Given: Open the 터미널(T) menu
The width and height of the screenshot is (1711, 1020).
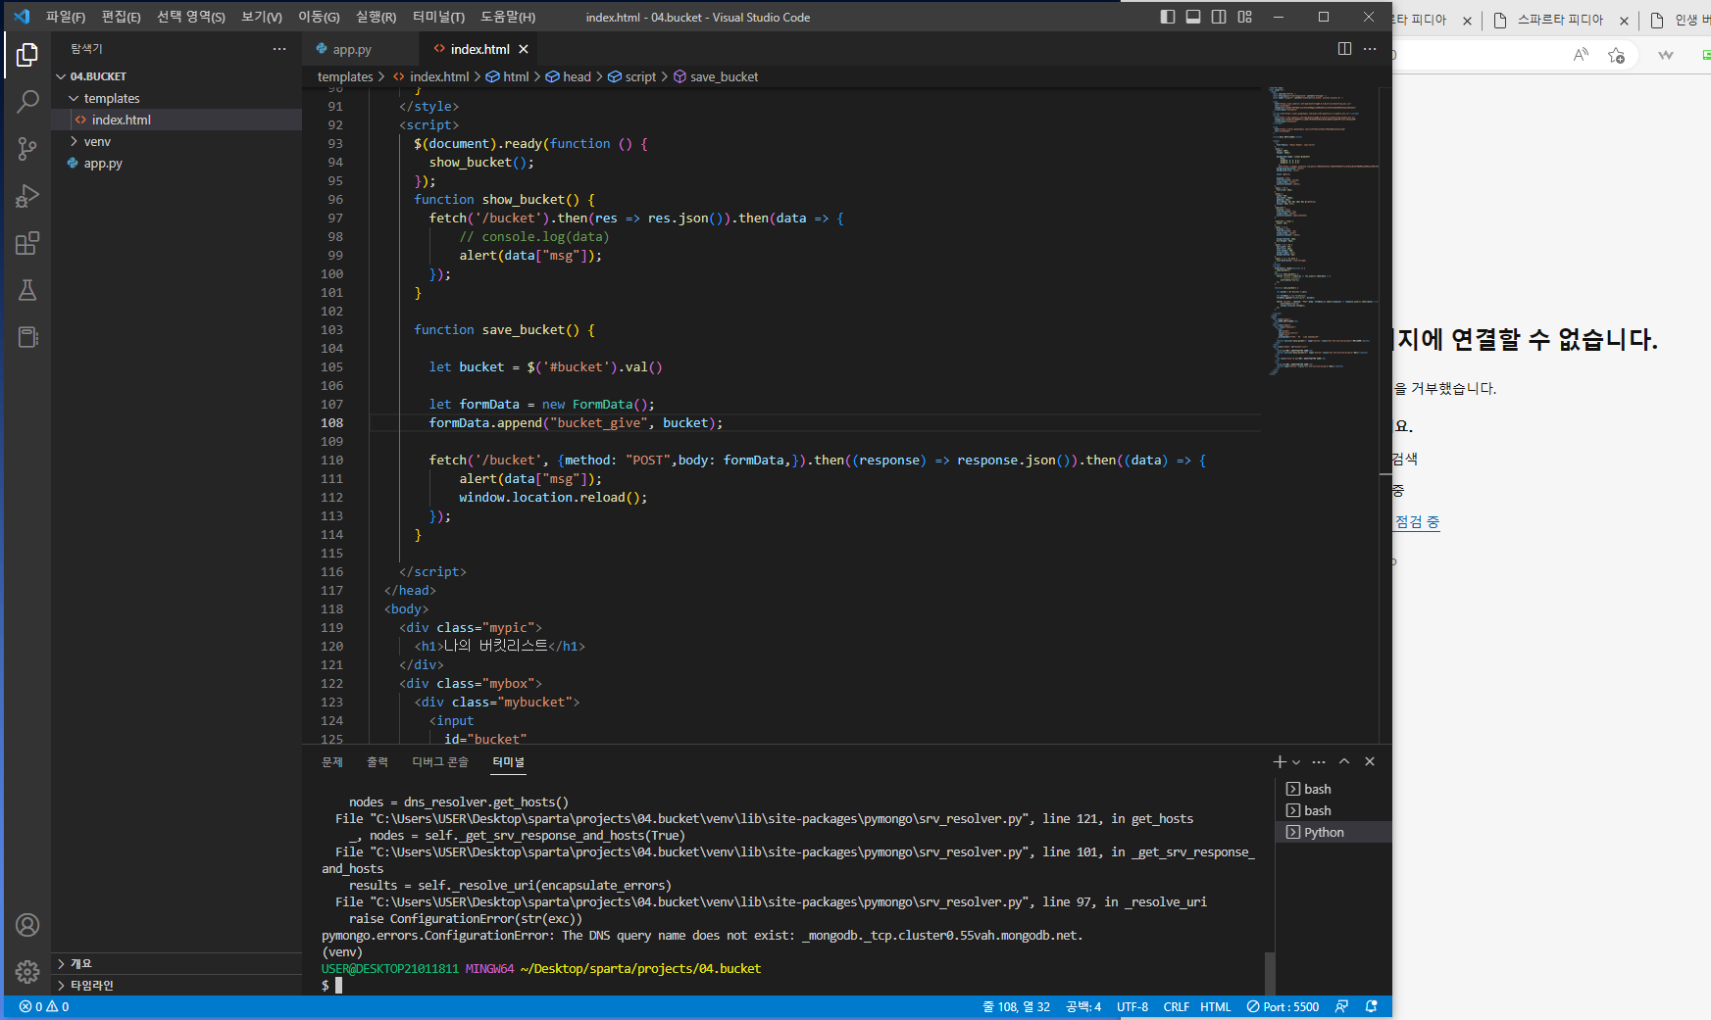Looking at the screenshot, I should coord(438,17).
